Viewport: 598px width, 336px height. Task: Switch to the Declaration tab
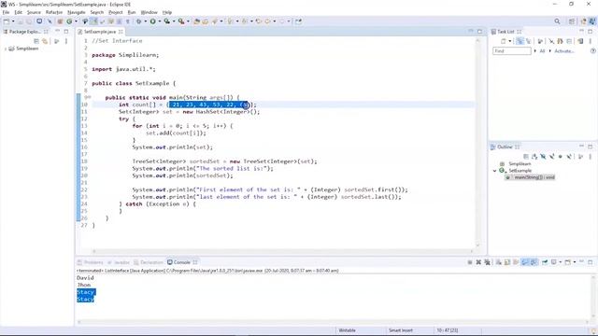pyautogui.click(x=149, y=262)
